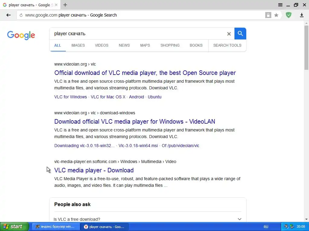Open the 'Ubuntu' sublink
The image size is (309, 231).
(154, 97)
